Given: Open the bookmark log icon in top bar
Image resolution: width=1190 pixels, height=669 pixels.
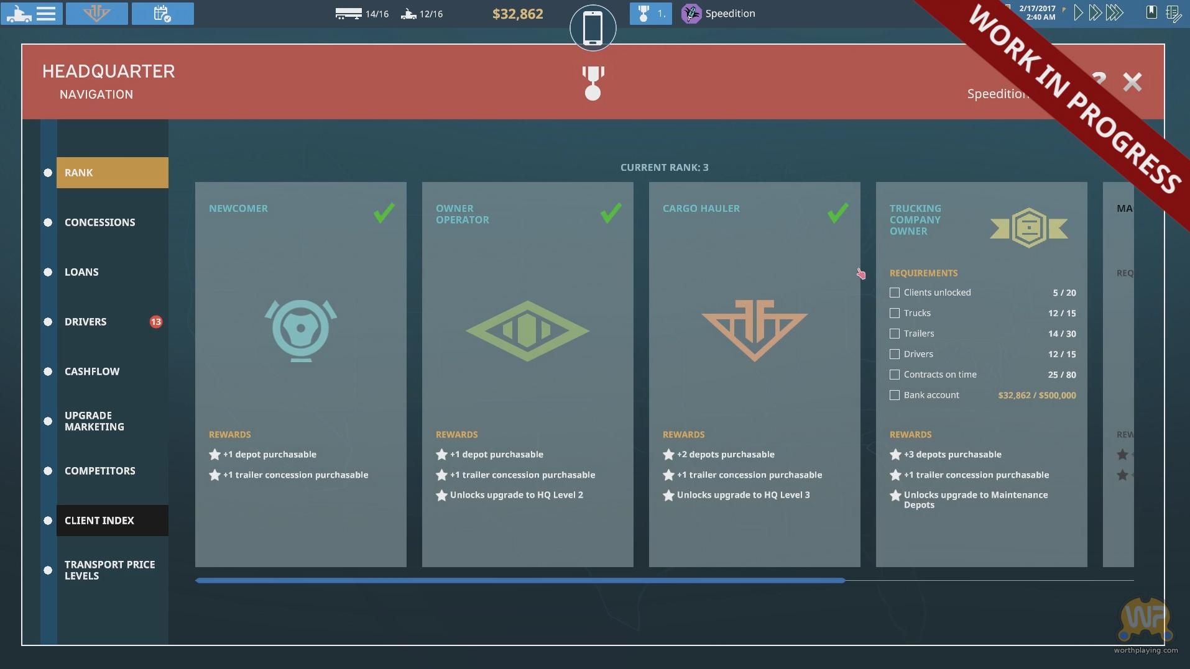Looking at the screenshot, I should (x=1151, y=12).
